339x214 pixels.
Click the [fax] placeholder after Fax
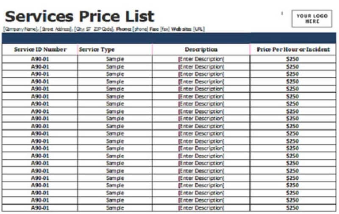pos(165,29)
